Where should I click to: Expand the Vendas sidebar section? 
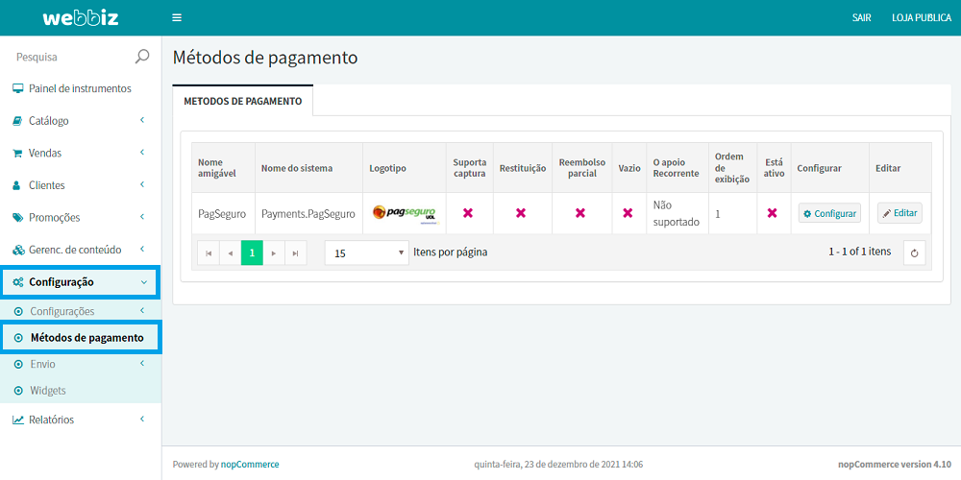(80, 153)
